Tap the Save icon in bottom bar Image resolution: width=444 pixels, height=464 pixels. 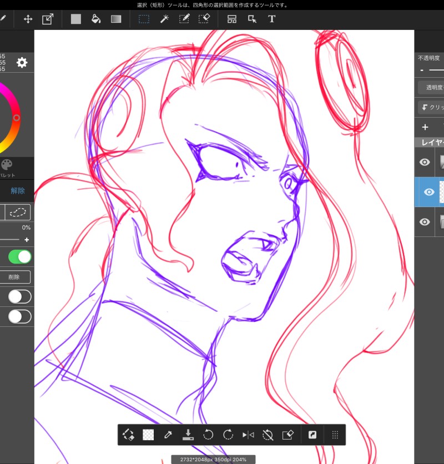pyautogui.click(x=188, y=435)
